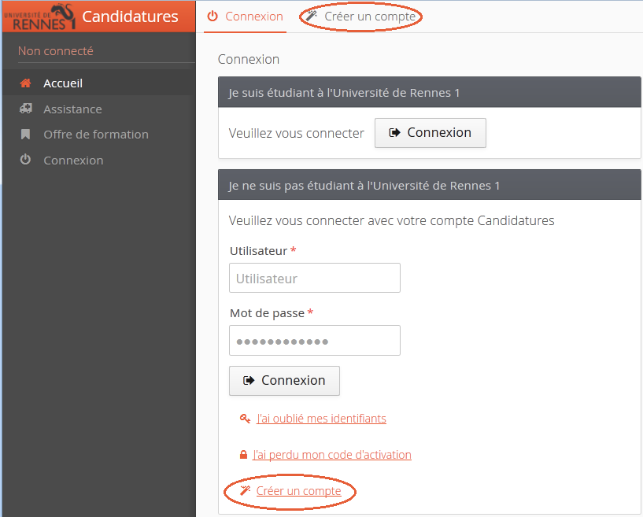The height and width of the screenshot is (517, 643).
Task: Click the home icon beside Accueil
Action: click(26, 83)
